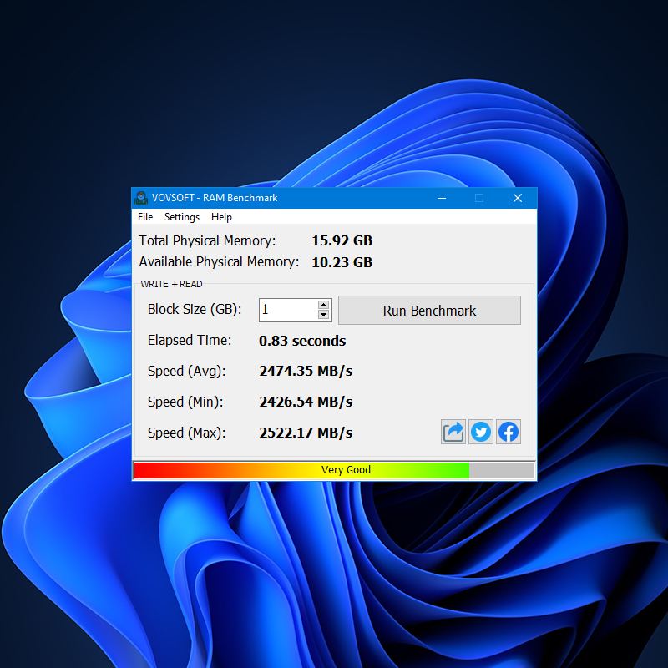Open the File menu

point(145,216)
